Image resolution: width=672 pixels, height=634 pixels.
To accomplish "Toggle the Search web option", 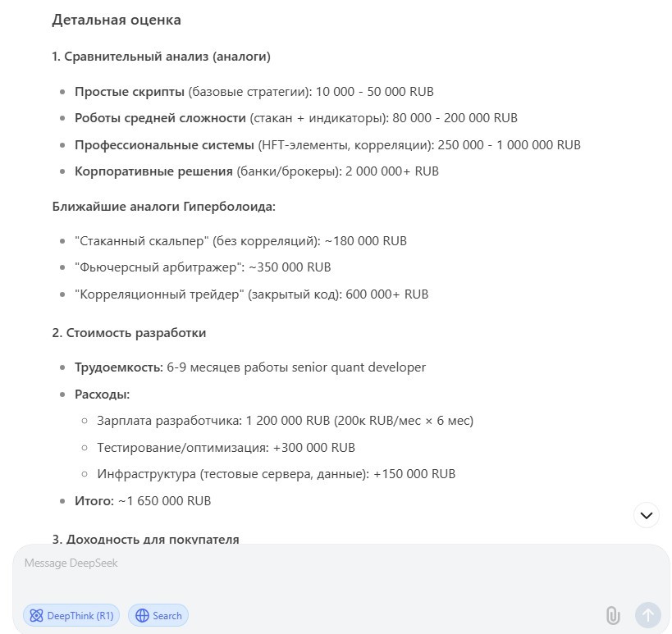I will (x=158, y=616).
